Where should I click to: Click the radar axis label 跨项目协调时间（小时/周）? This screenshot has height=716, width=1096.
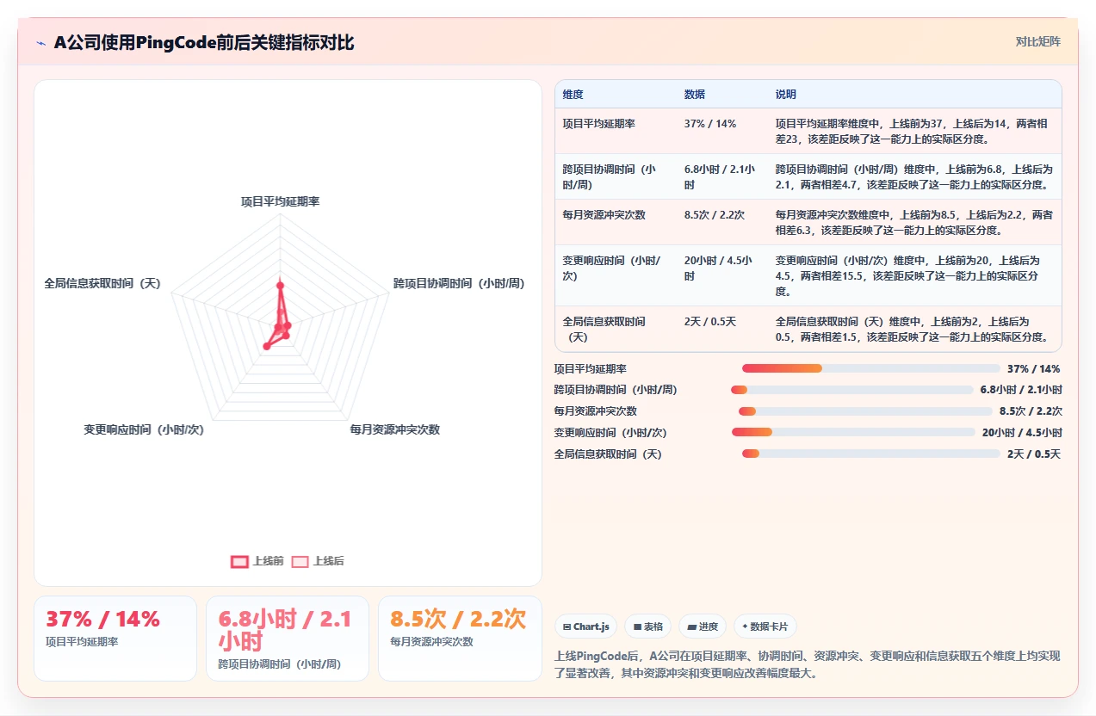tap(459, 283)
